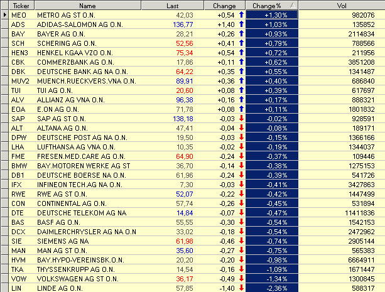Sort the table by Ticker column header

tap(21, 6)
